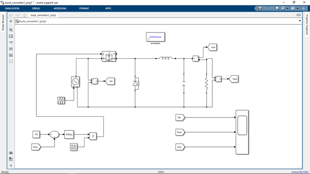
Task: Click the Save icon in the quick access toolbar
Action: (x=260, y=8)
